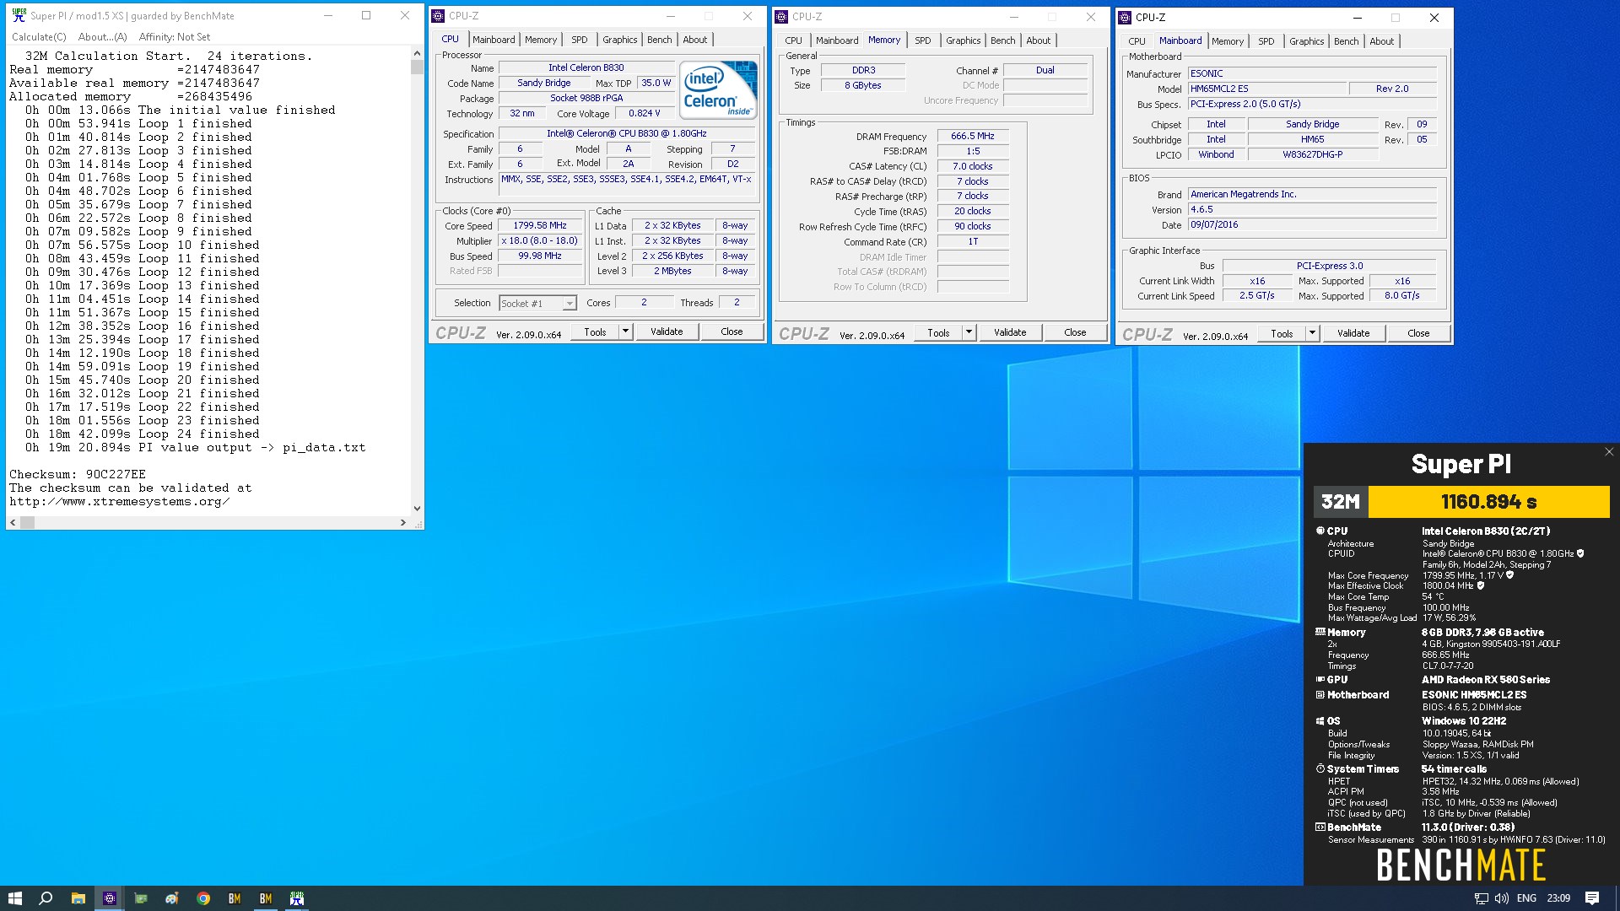Open taskbar search magnifier
Viewport: 1620px width, 911px height.
(46, 898)
